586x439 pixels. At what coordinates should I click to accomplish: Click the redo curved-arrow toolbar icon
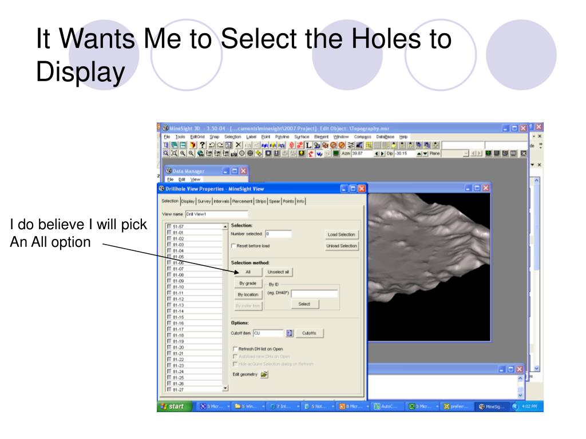[x=220, y=145]
